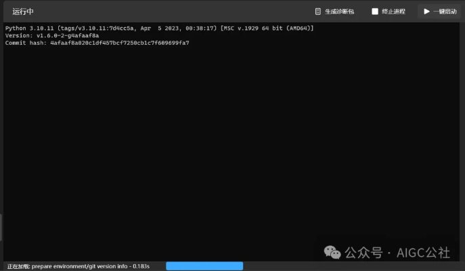Viewport: 465px width, 271px height.
Task: Click the 终止进程 label text
Action: (393, 12)
